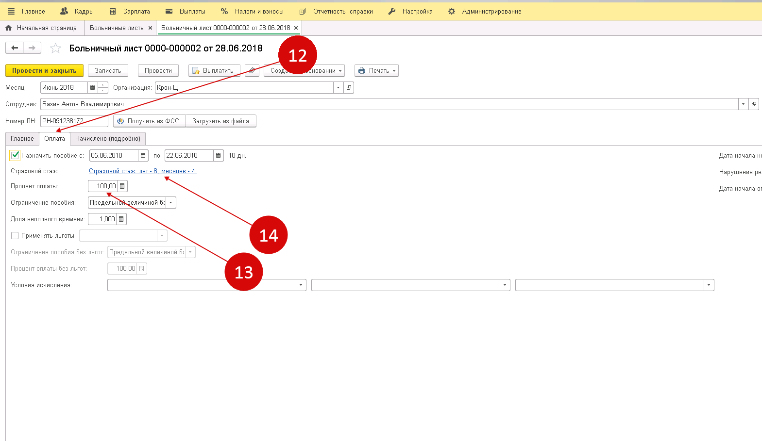762x441 pixels.
Task: Toggle the Назначить пособие с checkbox
Action: (15, 156)
